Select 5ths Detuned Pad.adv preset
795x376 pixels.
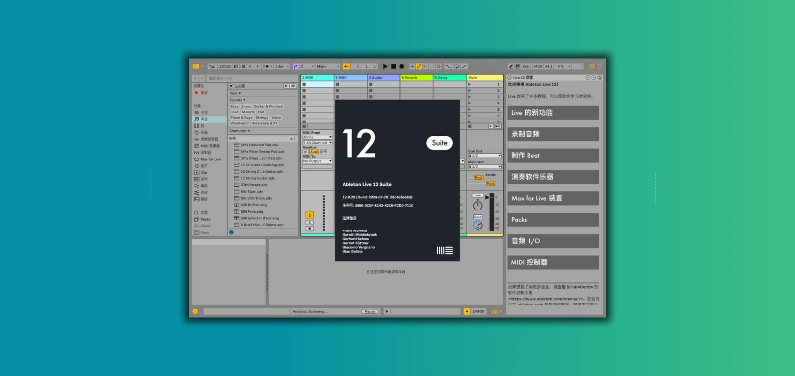pos(259,145)
